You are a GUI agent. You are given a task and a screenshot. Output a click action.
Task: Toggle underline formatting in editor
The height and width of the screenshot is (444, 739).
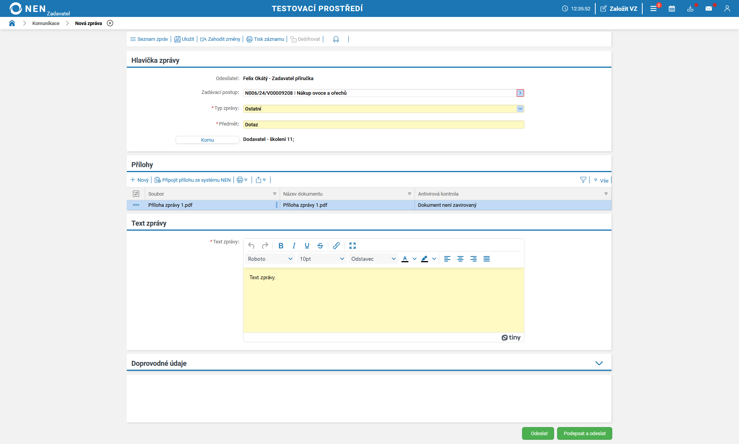pos(307,246)
